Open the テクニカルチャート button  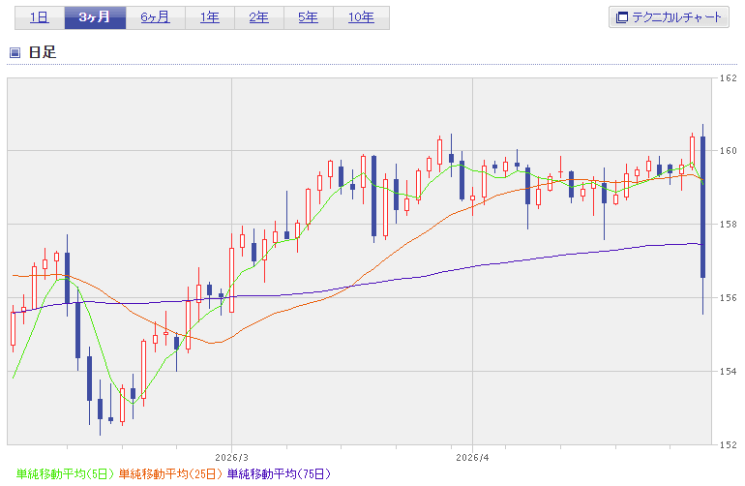coord(669,17)
